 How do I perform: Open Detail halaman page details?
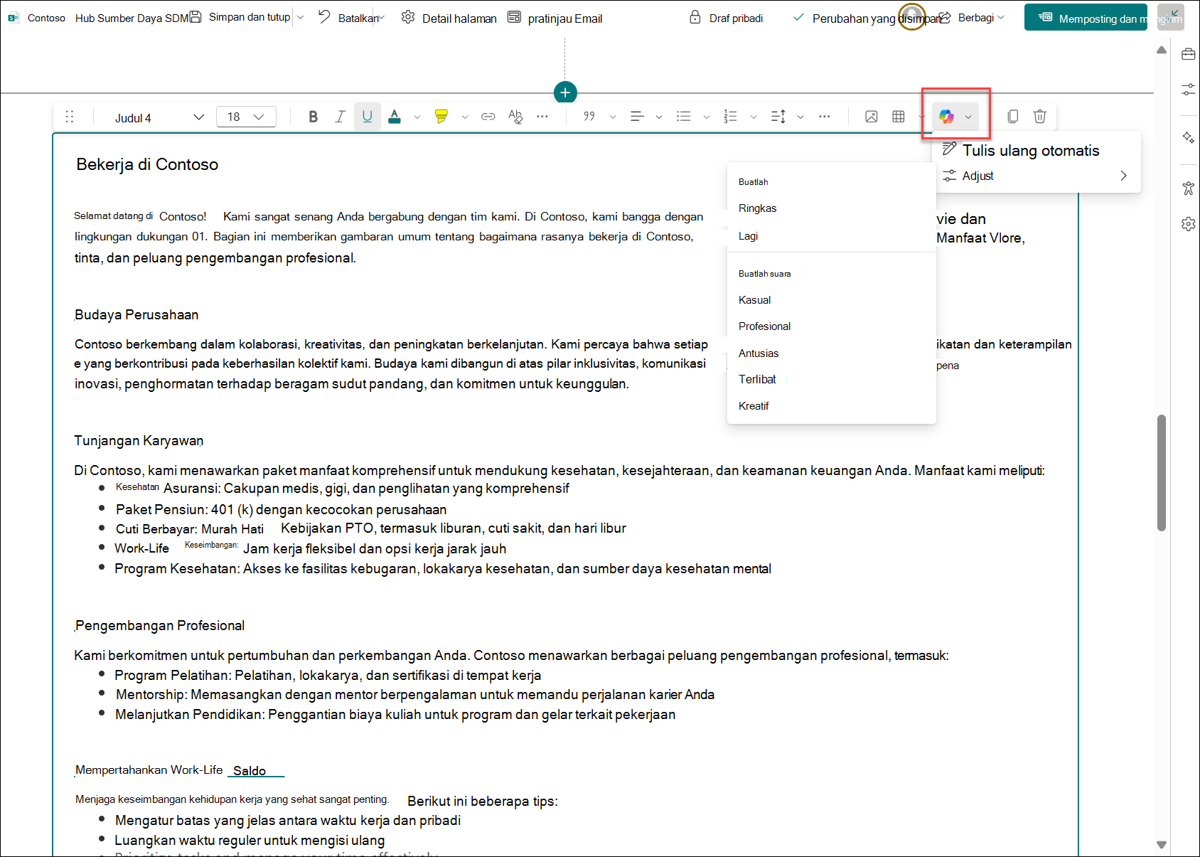pyautogui.click(x=449, y=18)
